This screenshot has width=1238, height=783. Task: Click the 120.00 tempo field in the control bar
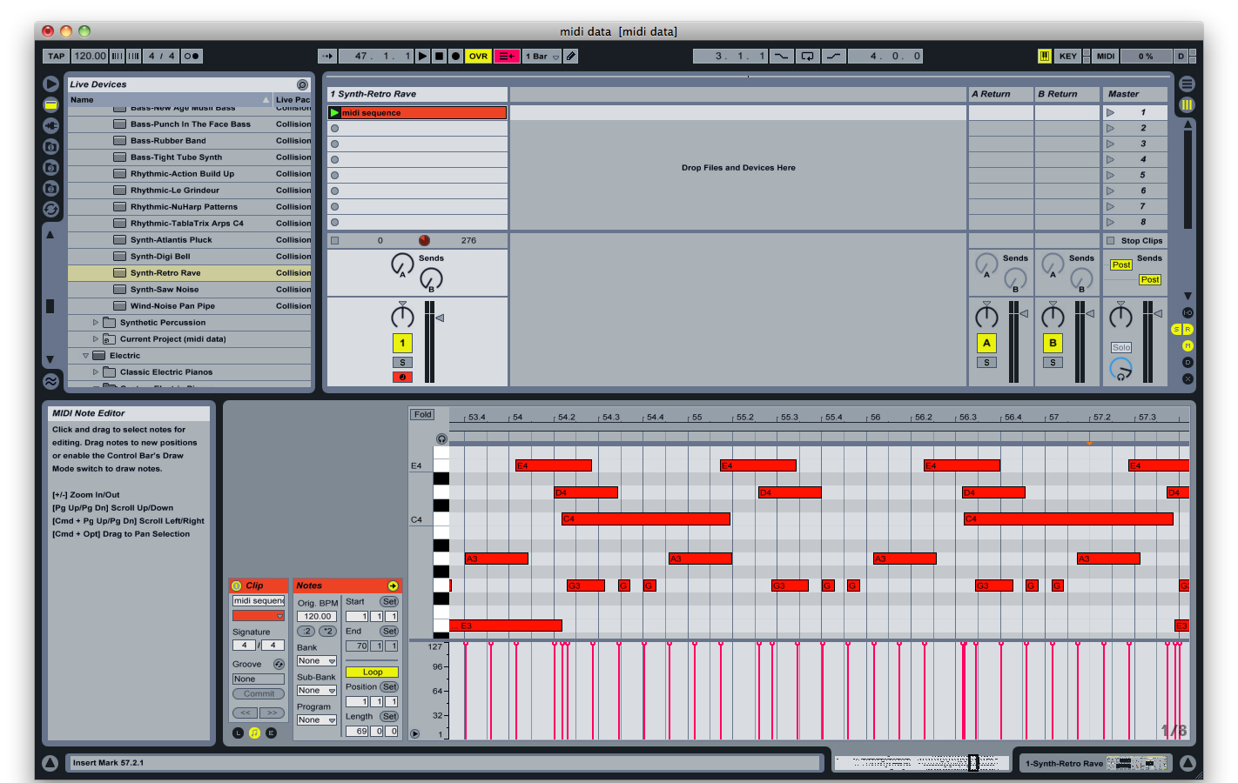point(90,56)
